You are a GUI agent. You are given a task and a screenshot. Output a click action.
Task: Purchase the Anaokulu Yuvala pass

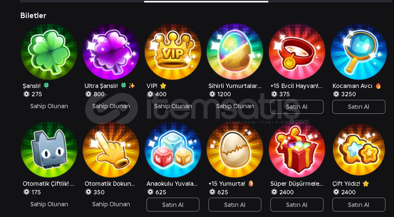[x=173, y=205]
